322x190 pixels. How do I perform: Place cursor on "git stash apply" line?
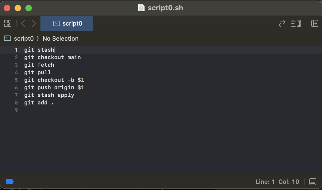tap(49, 95)
